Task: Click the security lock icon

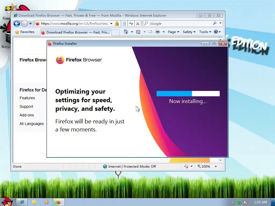Action: coord(117,24)
